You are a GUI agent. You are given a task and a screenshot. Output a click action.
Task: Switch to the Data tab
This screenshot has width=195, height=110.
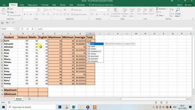(x=54, y=5)
